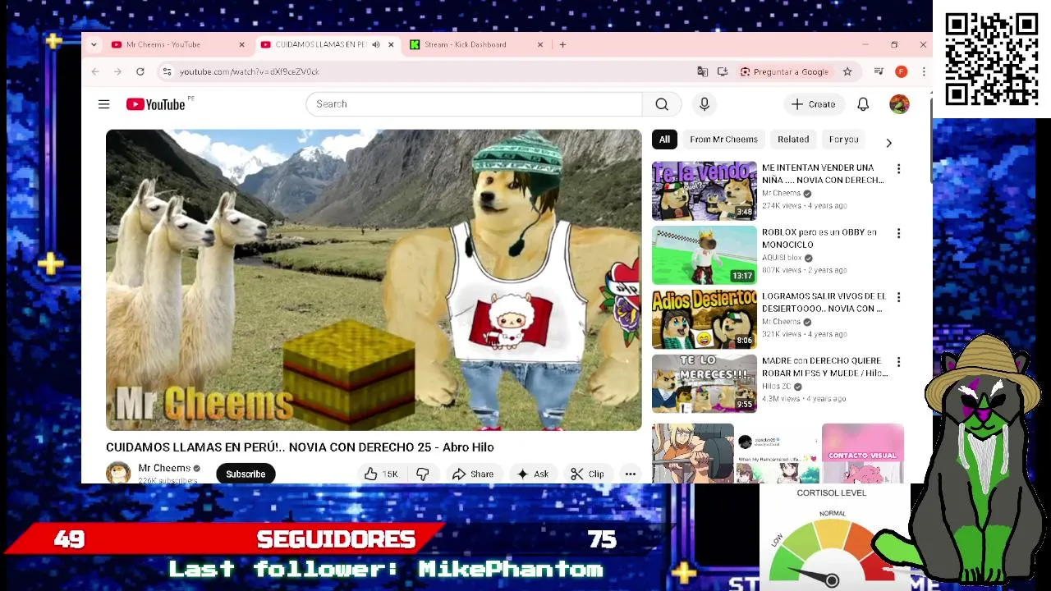Select the All filter chip
1051x591 pixels.
click(x=664, y=140)
